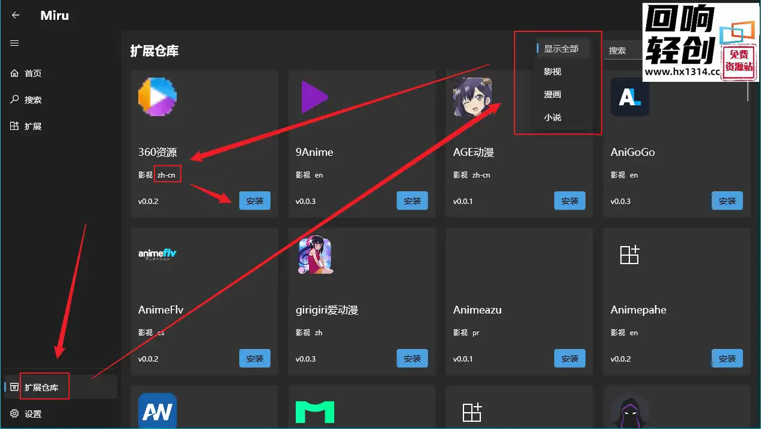Select 显示全部 in filter dropdown
This screenshot has width=761, height=429.
(x=561, y=49)
